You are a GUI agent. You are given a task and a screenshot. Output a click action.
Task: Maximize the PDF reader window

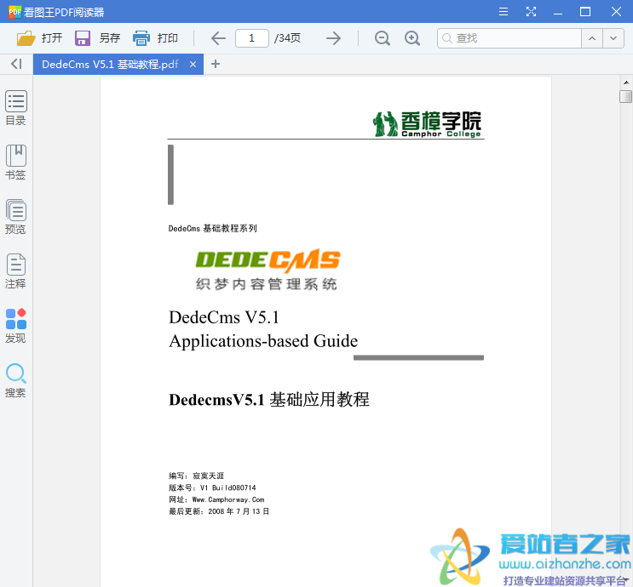tap(585, 12)
